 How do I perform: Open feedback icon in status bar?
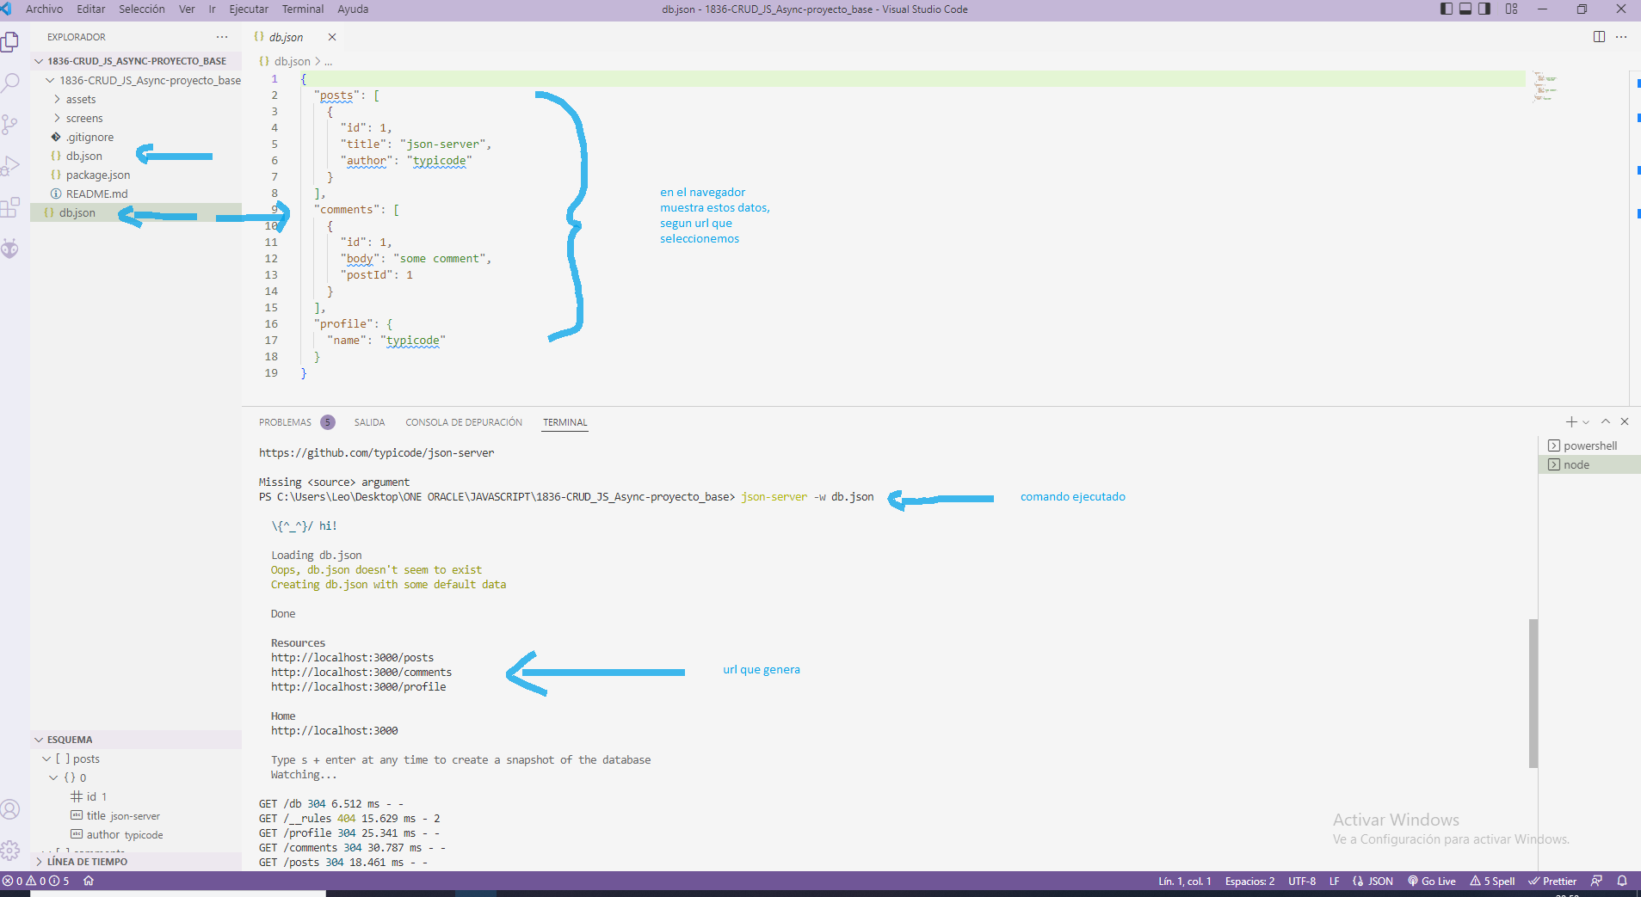point(1597,881)
